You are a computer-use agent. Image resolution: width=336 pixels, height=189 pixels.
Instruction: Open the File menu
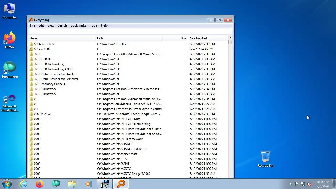pos(33,25)
